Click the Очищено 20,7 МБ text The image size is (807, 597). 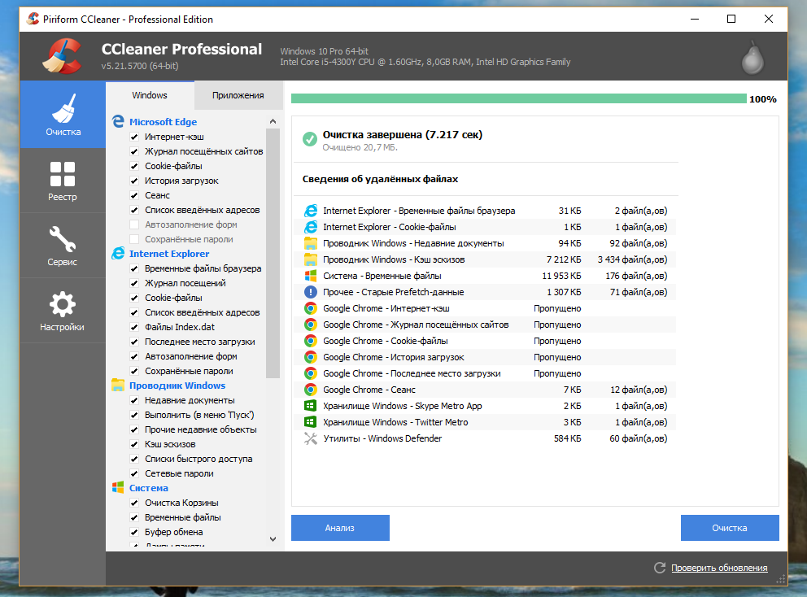click(360, 147)
